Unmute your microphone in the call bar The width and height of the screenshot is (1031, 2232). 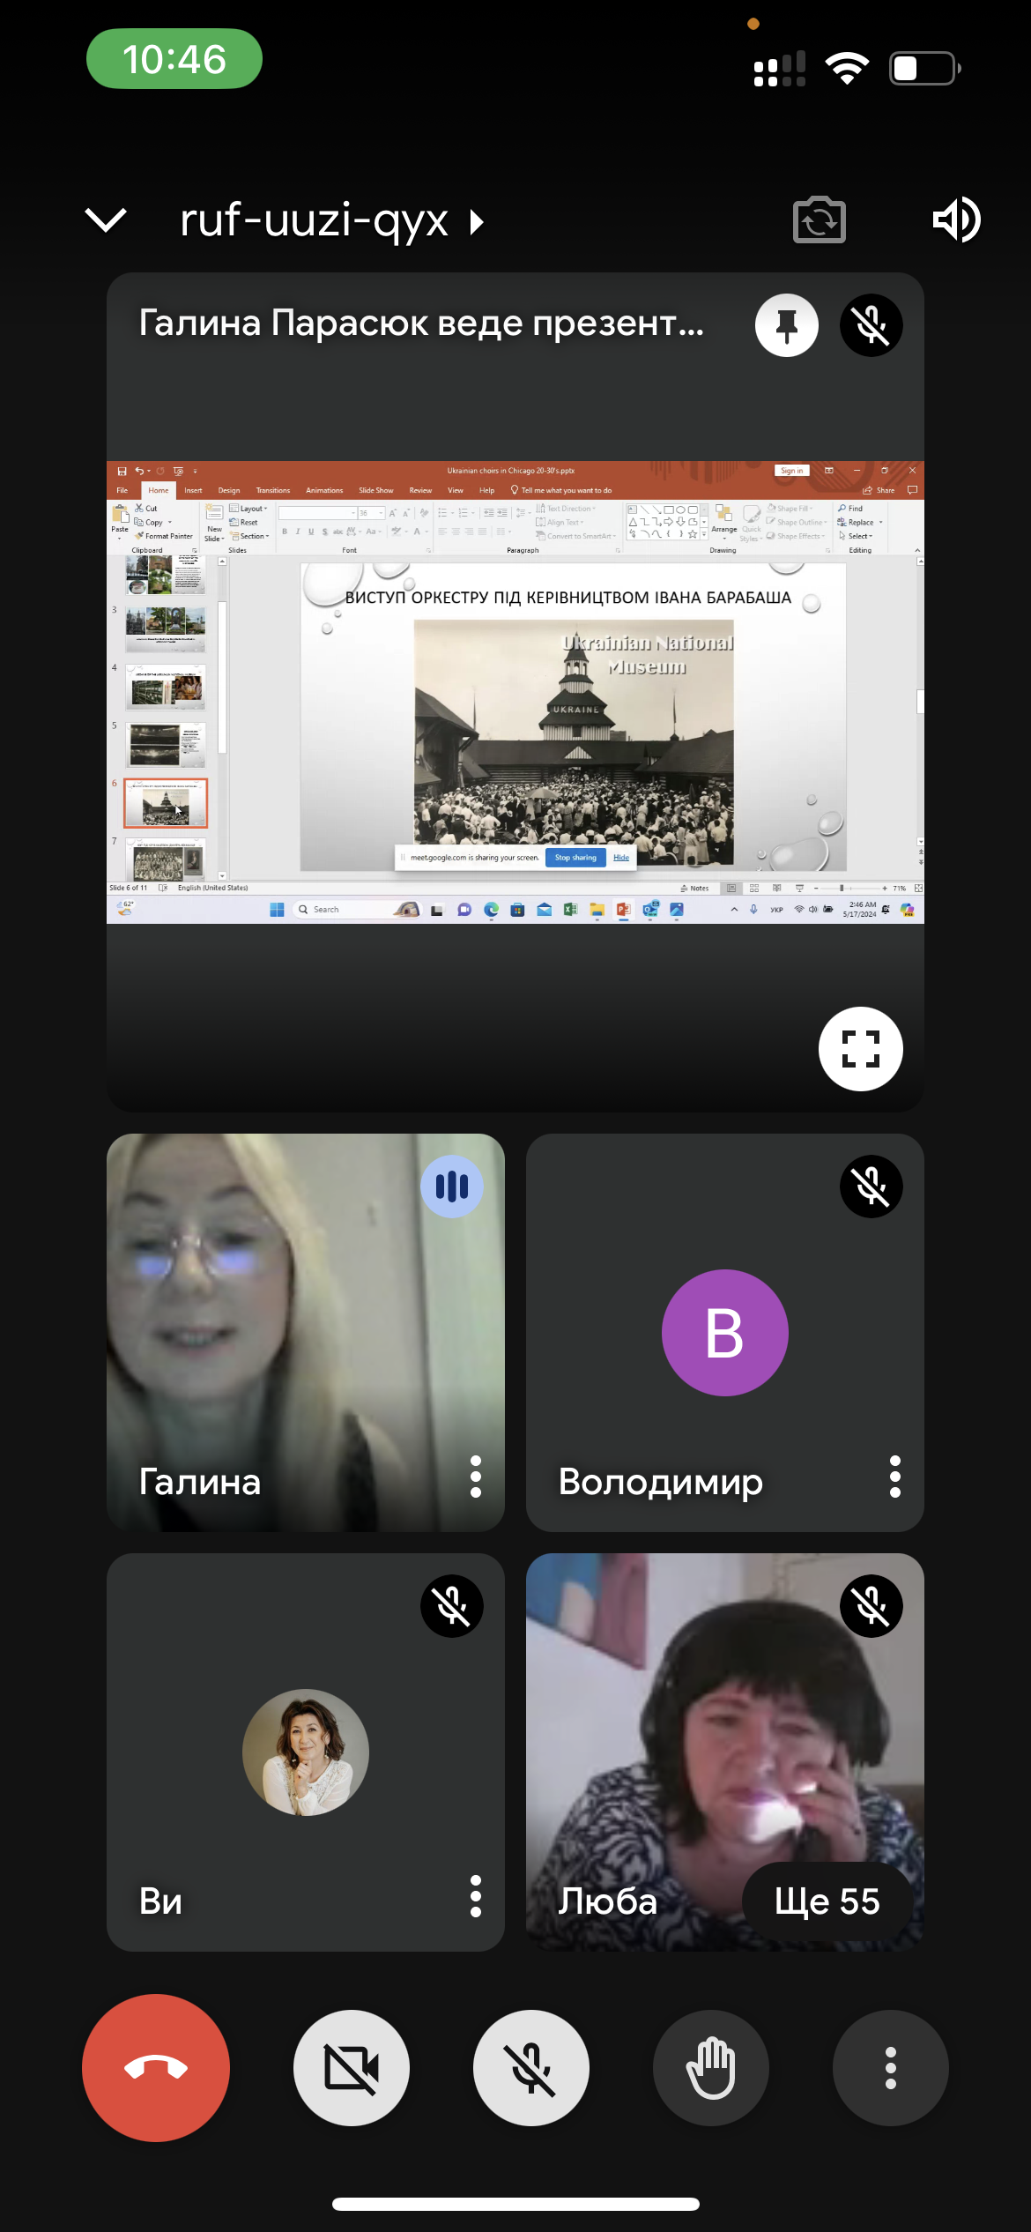click(531, 2068)
